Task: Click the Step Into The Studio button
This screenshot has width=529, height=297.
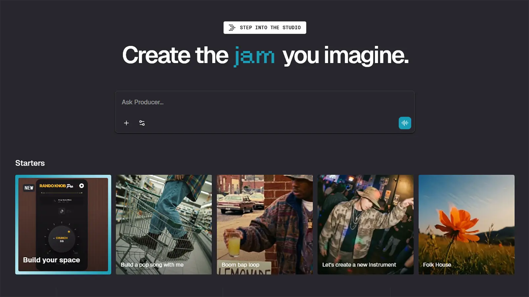Action: tap(265, 28)
